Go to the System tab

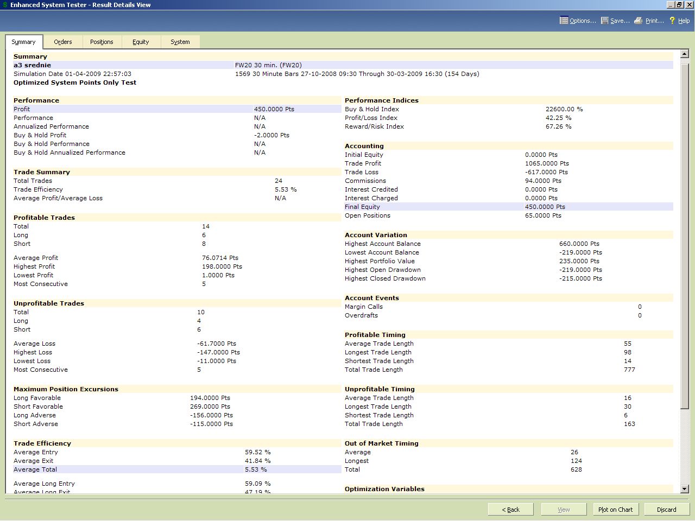[180, 42]
